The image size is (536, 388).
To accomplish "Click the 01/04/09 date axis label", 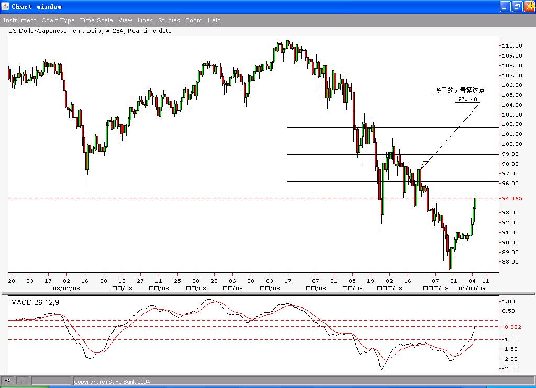I will point(472,288).
